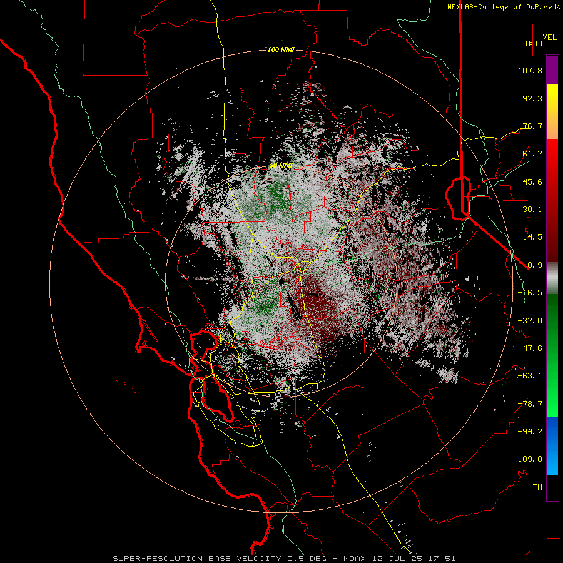Select the -78.7 velocity scale value
563x563 pixels.
530,404
